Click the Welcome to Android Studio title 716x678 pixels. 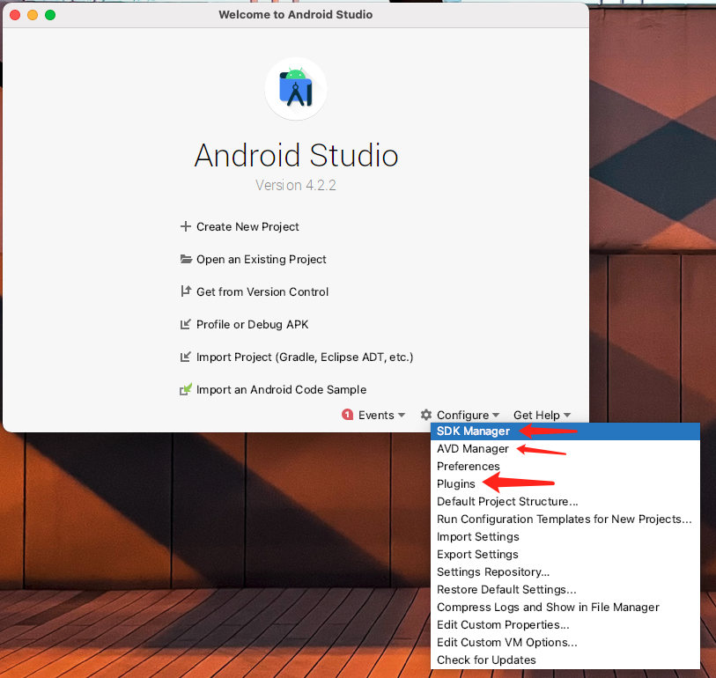click(x=295, y=15)
